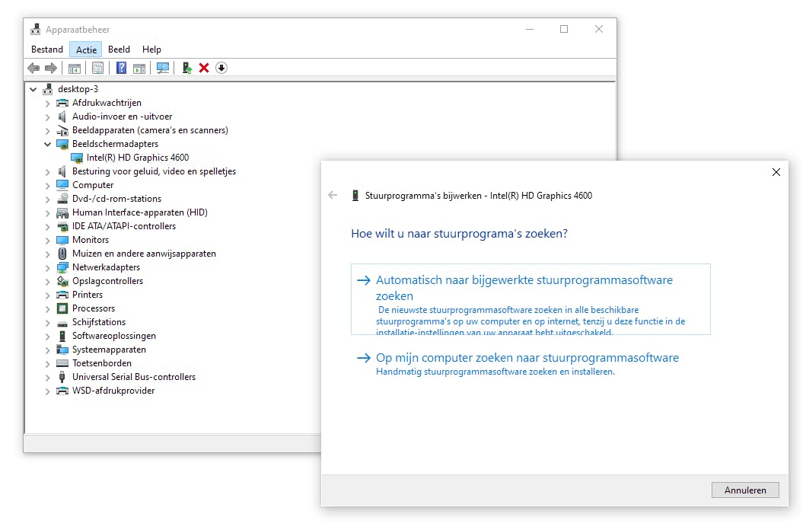Viewport: 806px width, 530px height.
Task: Open the Bestand menu
Action: (46, 49)
